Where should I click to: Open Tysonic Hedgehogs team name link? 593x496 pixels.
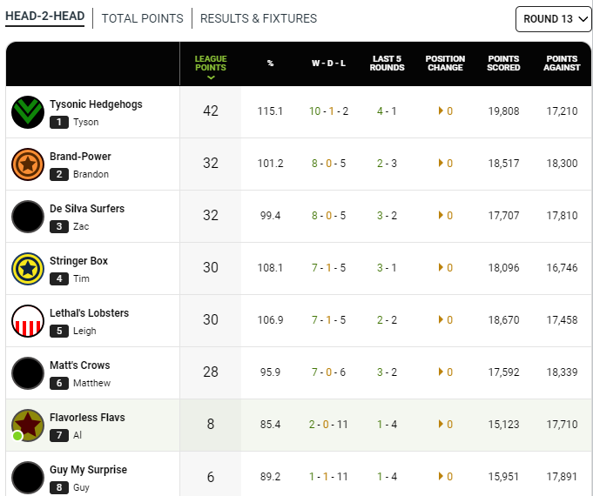tap(96, 104)
